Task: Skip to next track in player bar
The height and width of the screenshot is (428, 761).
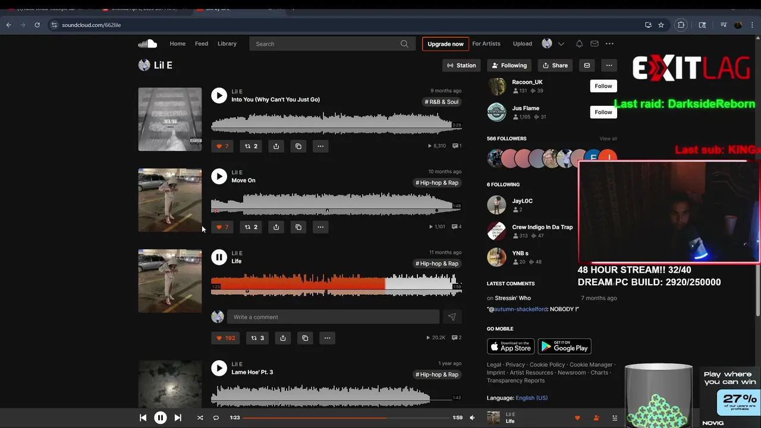Action: (x=178, y=418)
